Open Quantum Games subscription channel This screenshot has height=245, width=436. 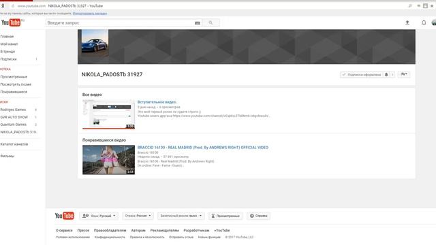14,125
